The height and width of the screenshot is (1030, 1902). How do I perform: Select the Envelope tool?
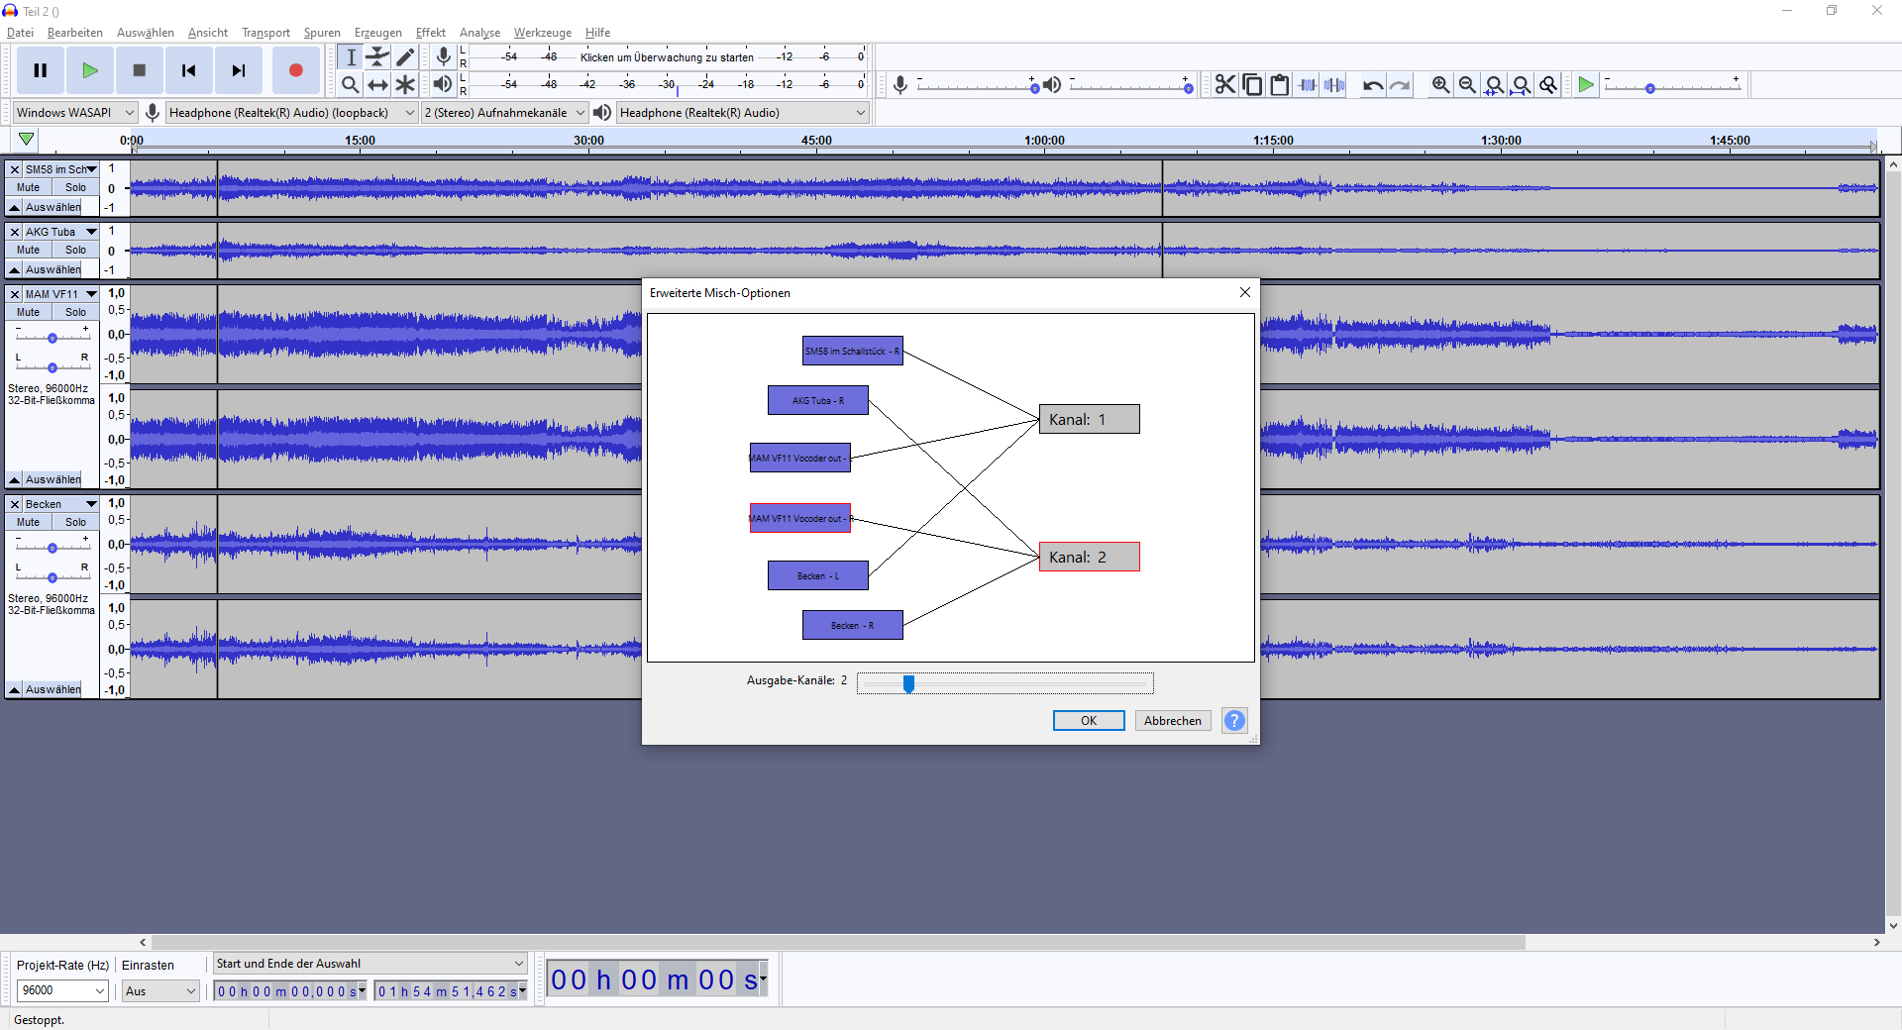click(x=377, y=57)
